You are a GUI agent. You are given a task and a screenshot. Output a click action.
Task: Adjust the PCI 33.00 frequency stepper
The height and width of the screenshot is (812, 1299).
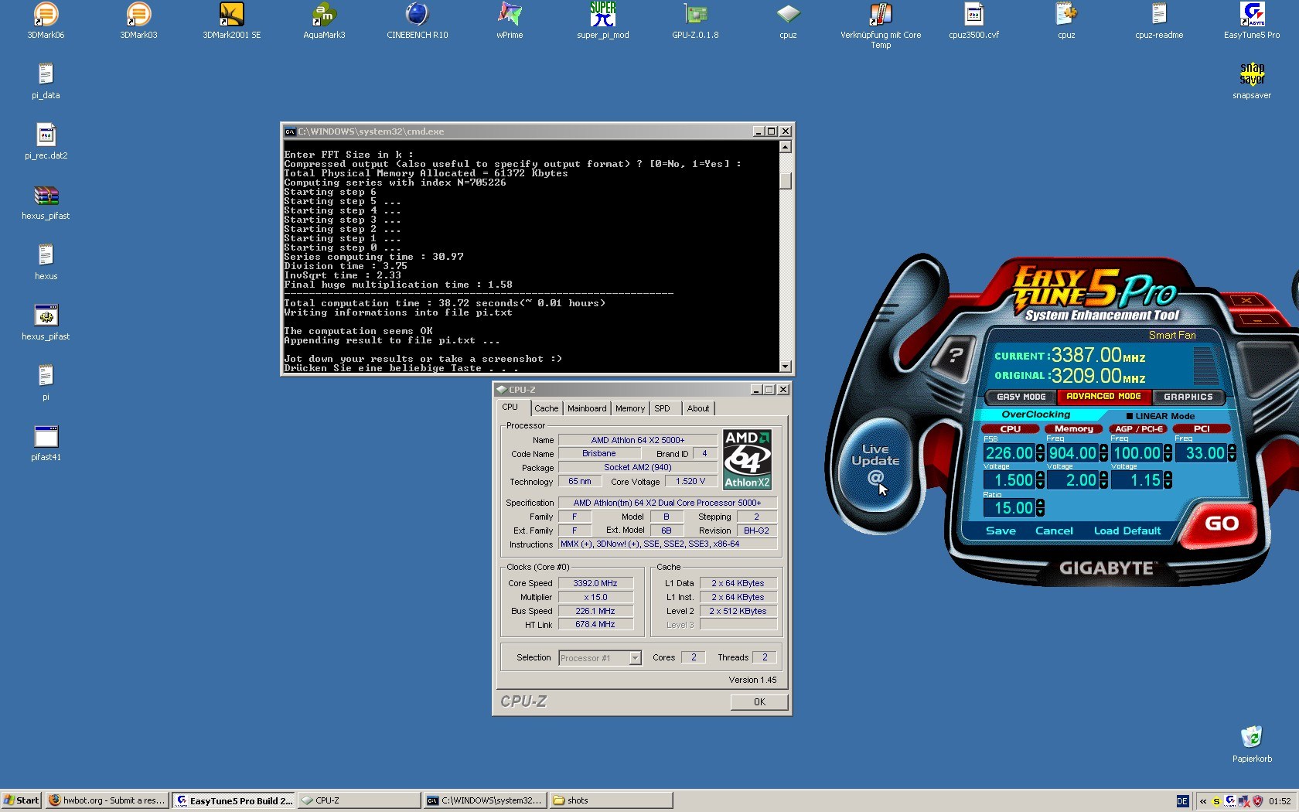tap(1232, 453)
